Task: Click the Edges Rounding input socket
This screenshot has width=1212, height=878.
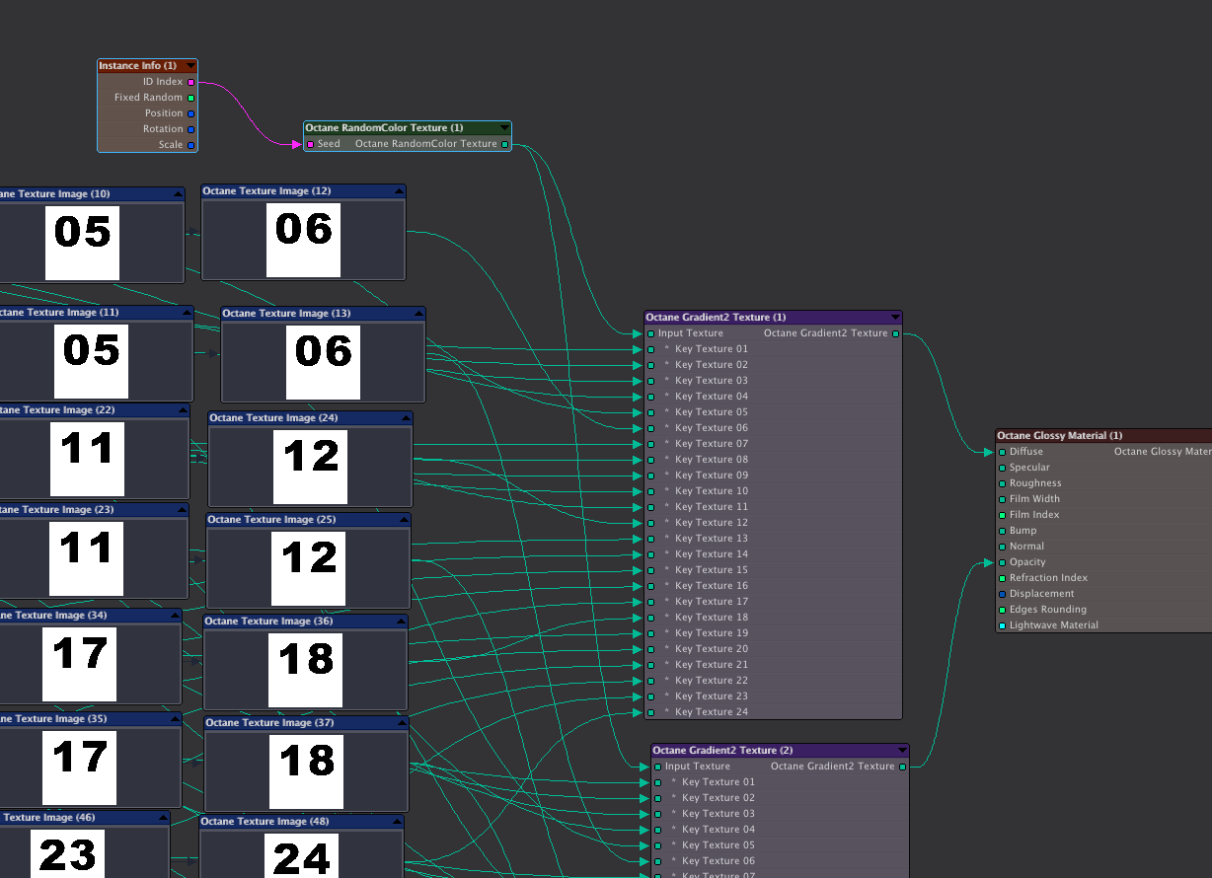Action: 1002,610
